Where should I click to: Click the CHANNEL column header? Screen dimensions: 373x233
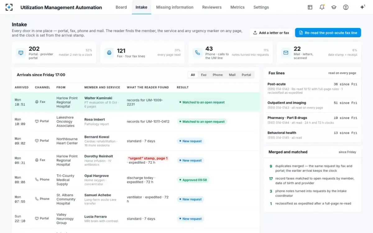point(43,87)
